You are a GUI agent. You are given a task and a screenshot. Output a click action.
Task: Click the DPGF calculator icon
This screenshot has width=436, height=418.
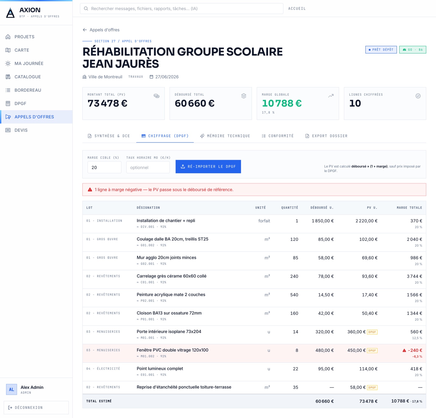click(8, 103)
